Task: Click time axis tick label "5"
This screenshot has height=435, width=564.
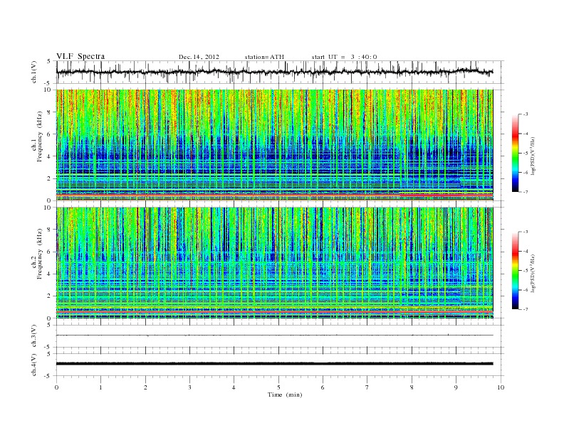Action: point(278,387)
